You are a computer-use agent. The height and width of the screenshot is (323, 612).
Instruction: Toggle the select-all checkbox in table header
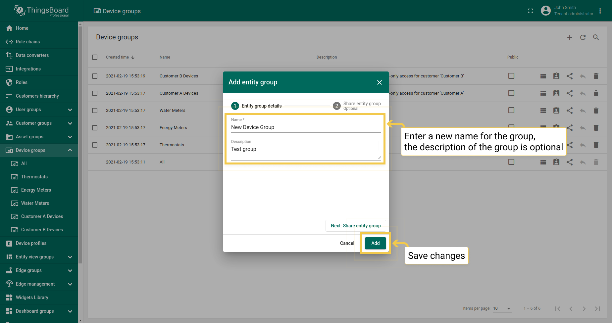pos(95,57)
